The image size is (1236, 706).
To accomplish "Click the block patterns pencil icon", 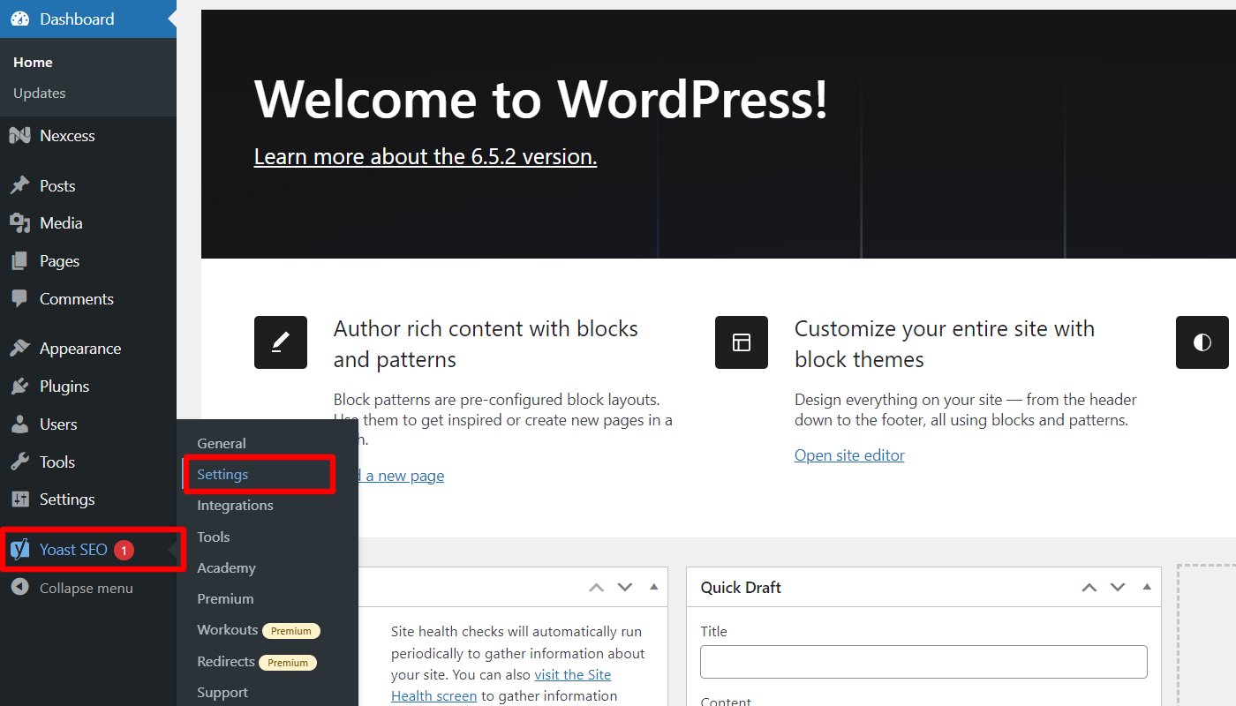I will (280, 342).
